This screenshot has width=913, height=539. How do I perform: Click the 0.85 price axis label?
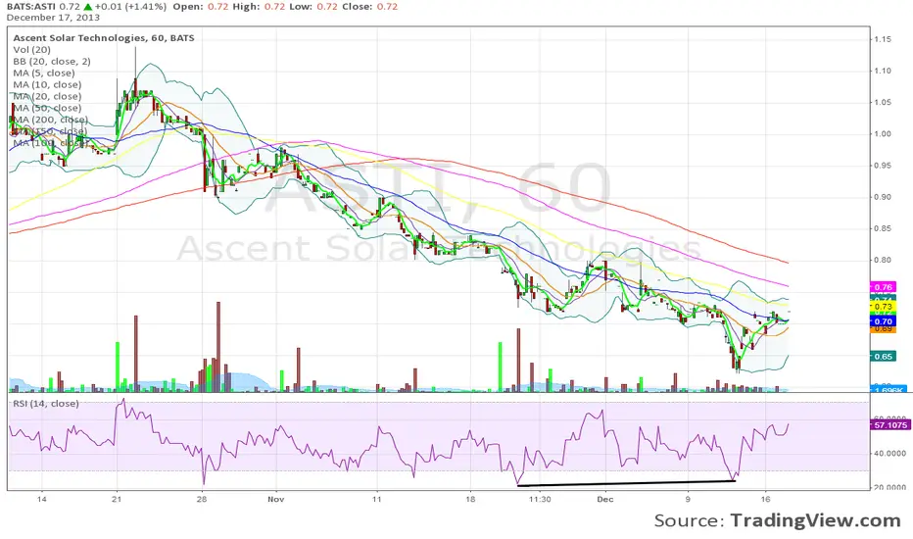pyautogui.click(x=883, y=228)
